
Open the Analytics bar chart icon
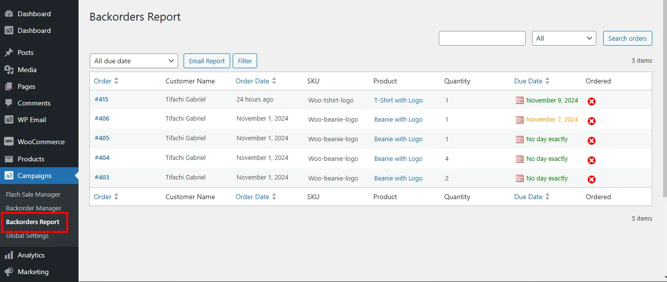[9, 255]
